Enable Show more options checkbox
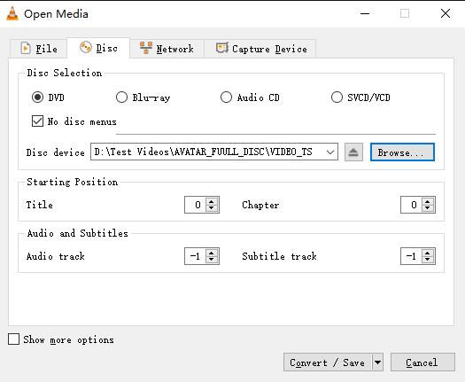The image size is (465, 382). [13, 339]
